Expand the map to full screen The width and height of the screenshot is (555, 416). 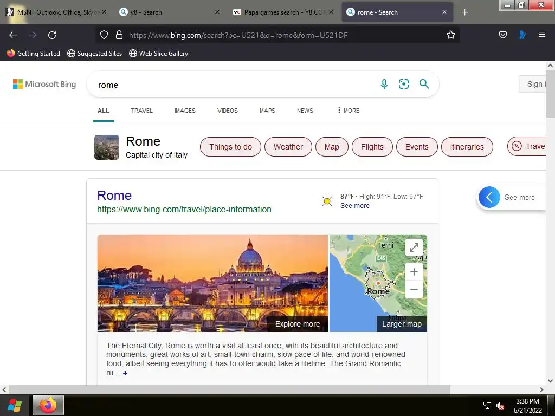point(414,248)
